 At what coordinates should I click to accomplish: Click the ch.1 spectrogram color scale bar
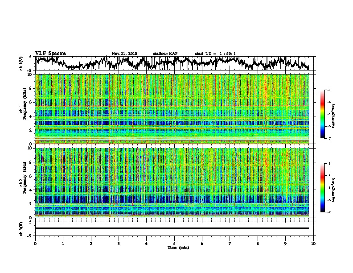pos(322,114)
